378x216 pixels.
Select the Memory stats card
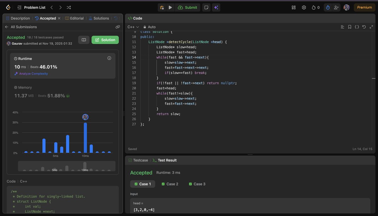pyautogui.click(x=63, y=92)
